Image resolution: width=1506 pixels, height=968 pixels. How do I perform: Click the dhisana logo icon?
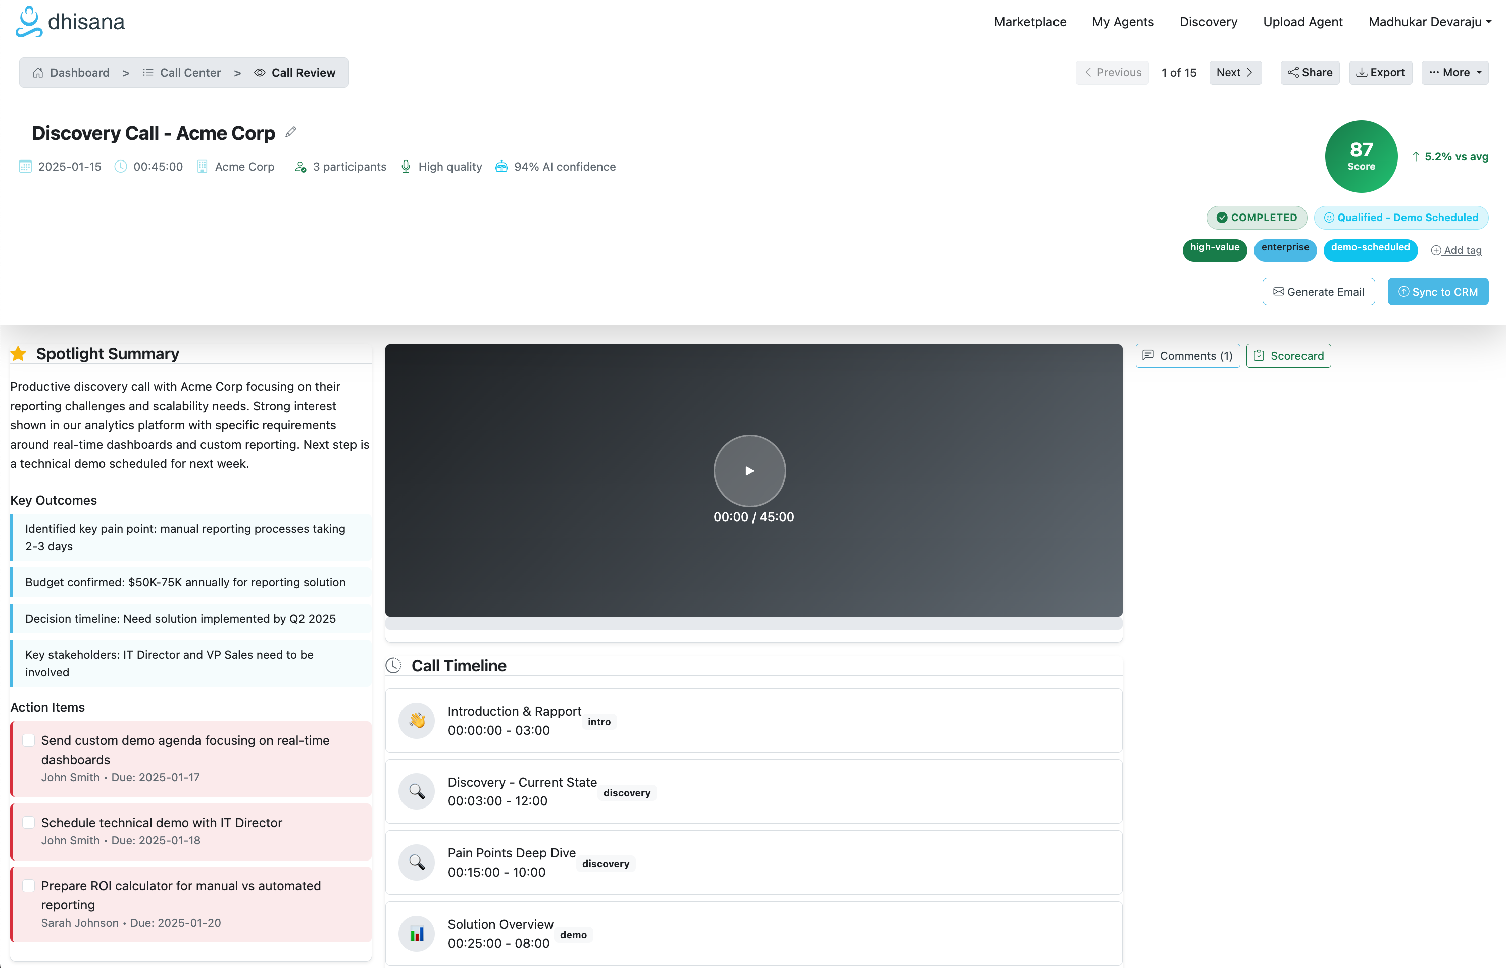coord(29,21)
